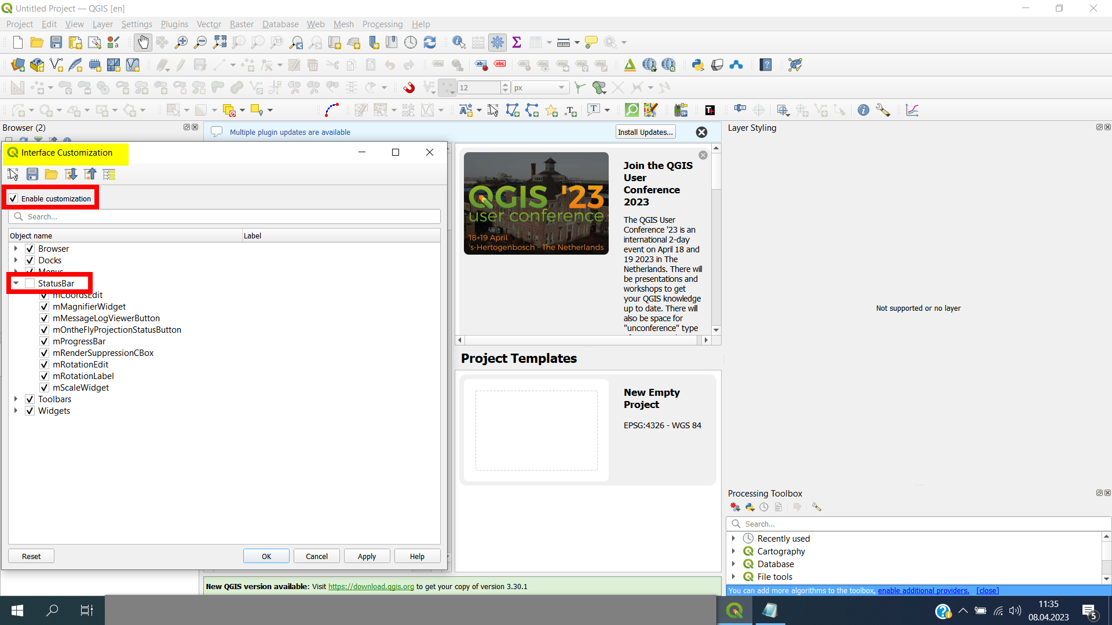Toggle the mProgressBar checkbox

pyautogui.click(x=44, y=341)
